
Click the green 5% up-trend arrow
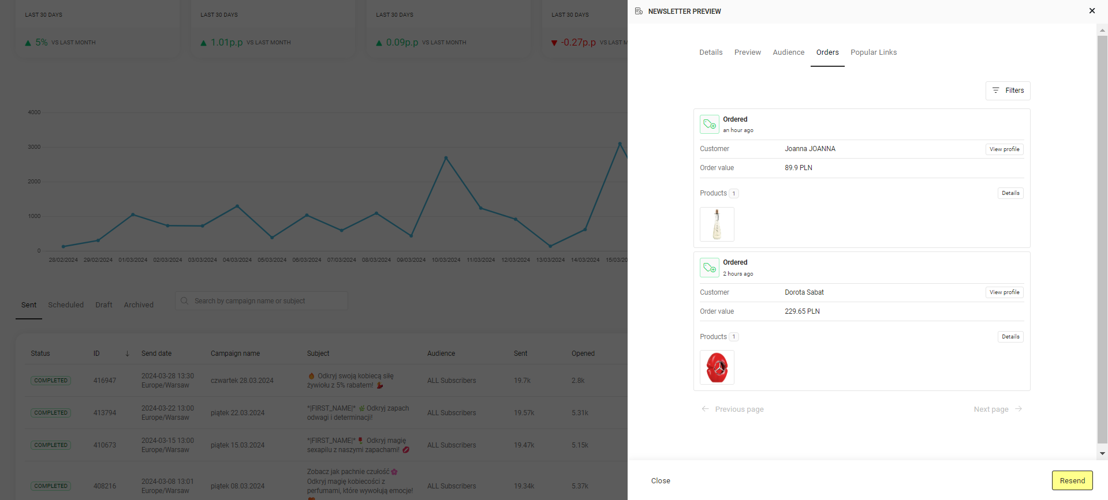coord(28,43)
